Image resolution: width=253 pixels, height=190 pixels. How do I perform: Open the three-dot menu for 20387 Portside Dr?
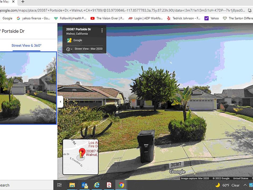pyautogui.click(x=102, y=31)
